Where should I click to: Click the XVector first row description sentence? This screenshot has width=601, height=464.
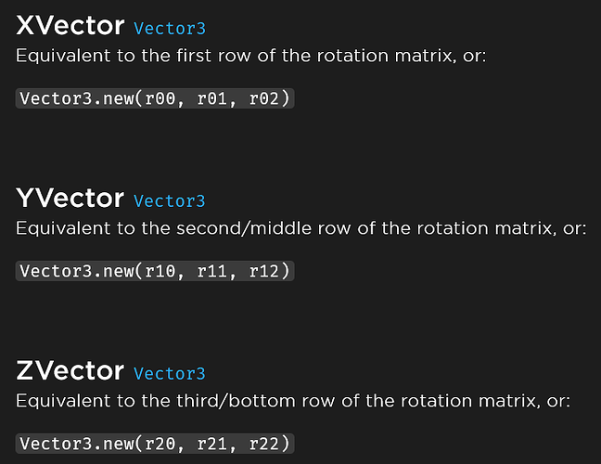(250, 56)
